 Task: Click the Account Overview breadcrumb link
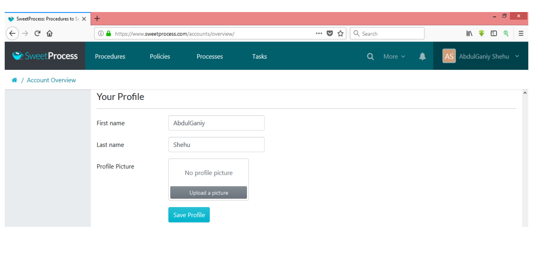pyautogui.click(x=51, y=80)
